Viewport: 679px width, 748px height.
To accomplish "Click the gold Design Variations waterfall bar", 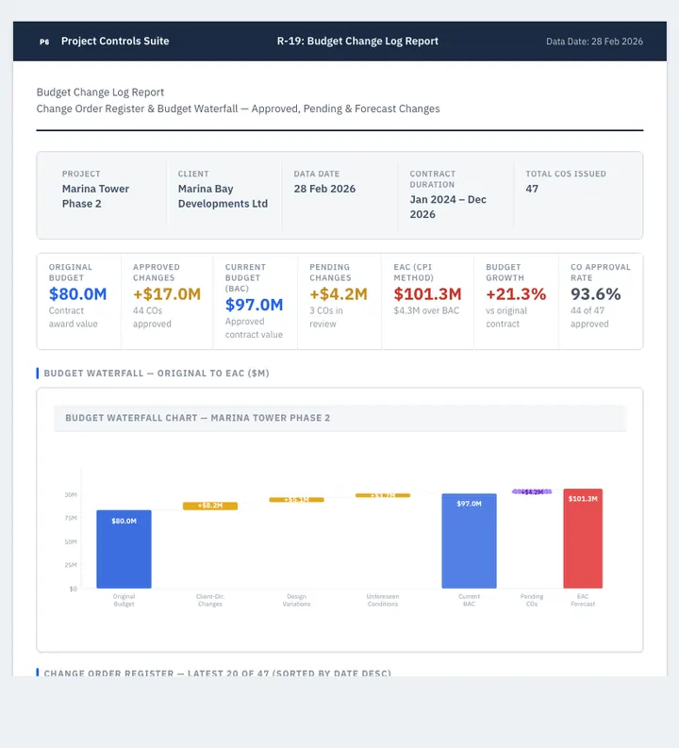I will (x=296, y=500).
